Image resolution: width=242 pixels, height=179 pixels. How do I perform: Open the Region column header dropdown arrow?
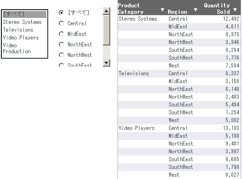click(x=196, y=10)
